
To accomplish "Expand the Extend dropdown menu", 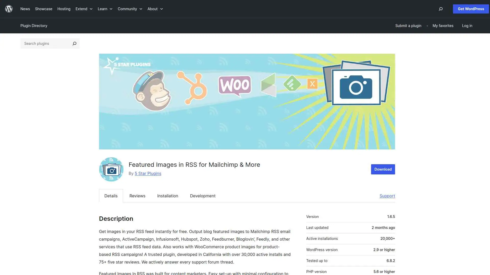I will coord(84,9).
